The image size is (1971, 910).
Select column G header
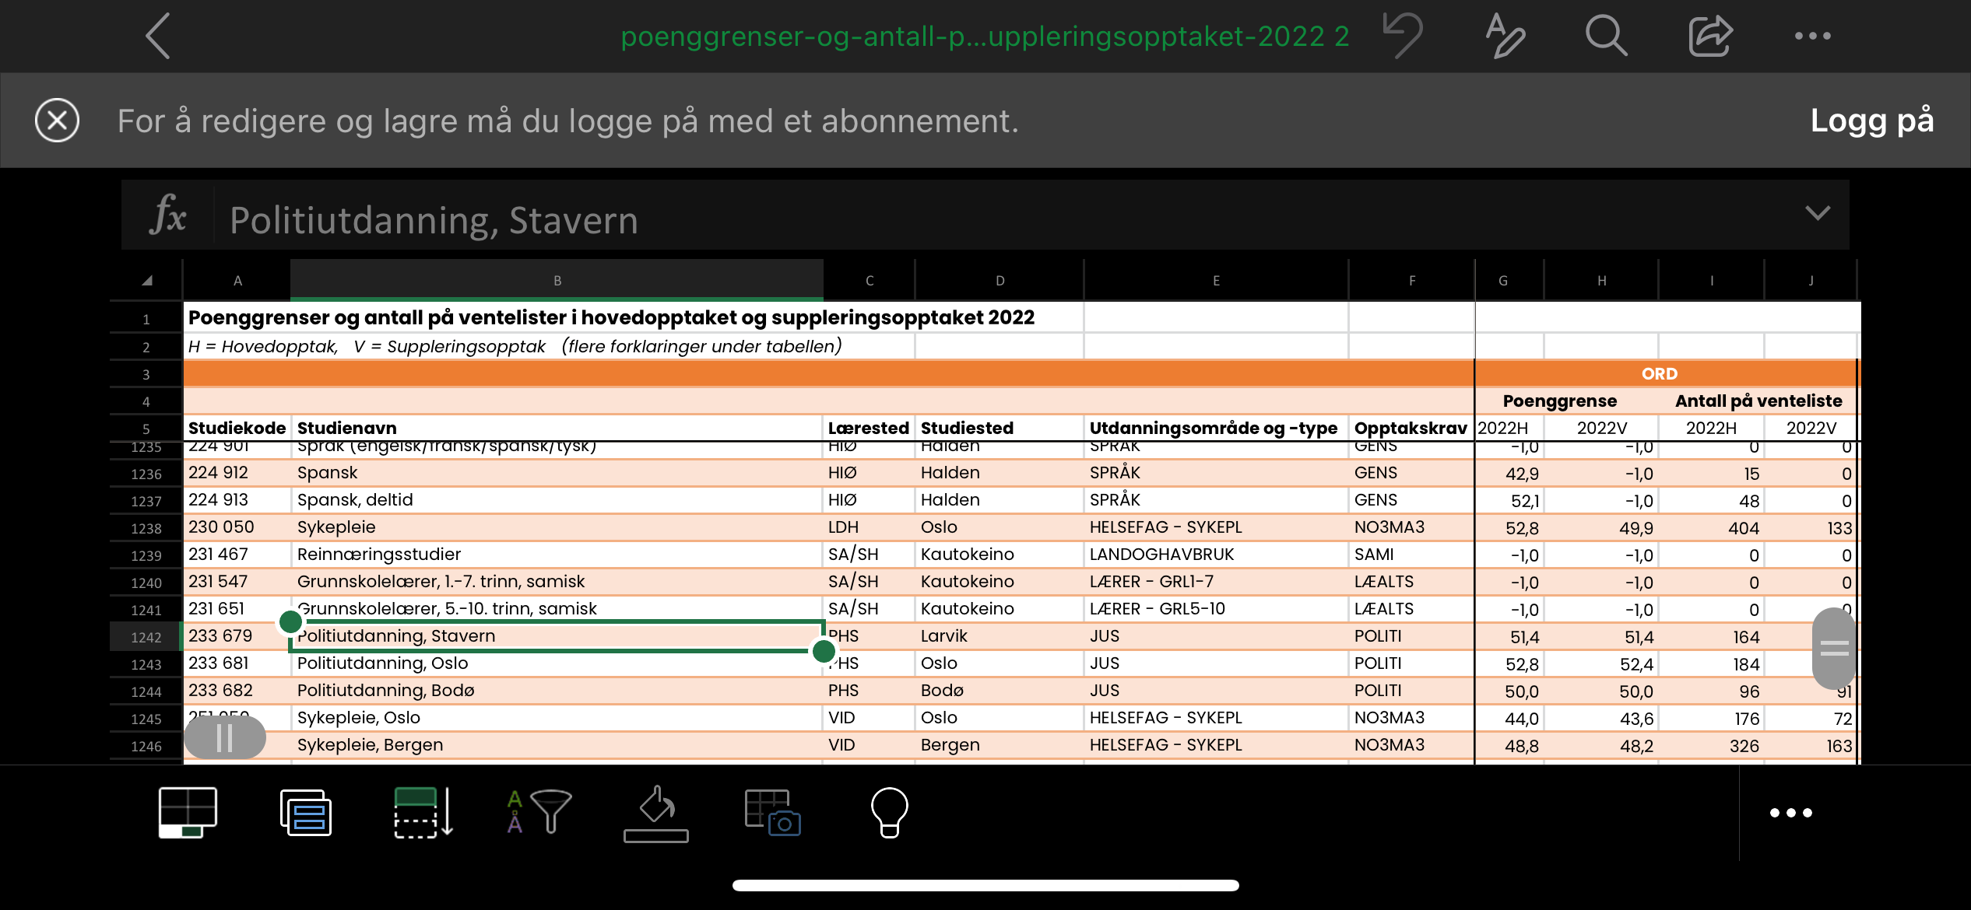[1509, 281]
